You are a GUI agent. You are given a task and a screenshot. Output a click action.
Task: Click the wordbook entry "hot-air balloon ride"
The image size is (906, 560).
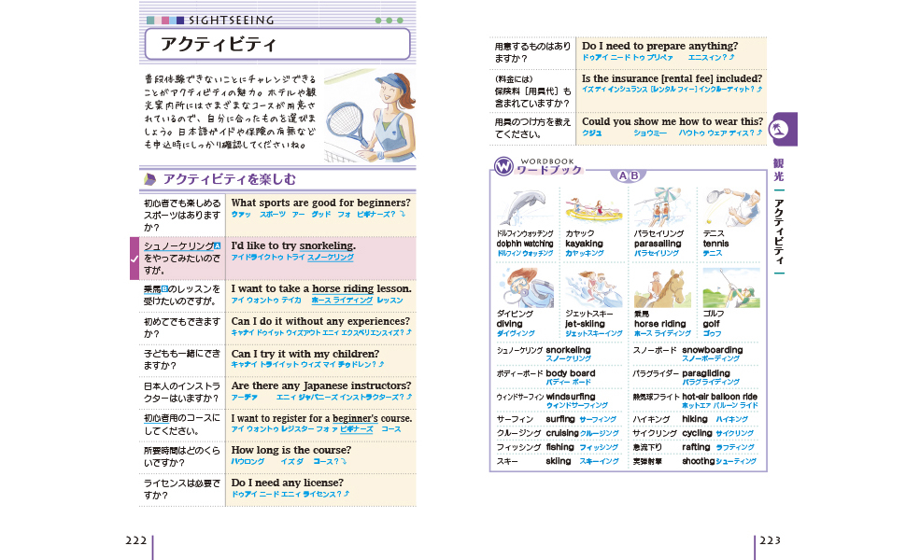719,397
